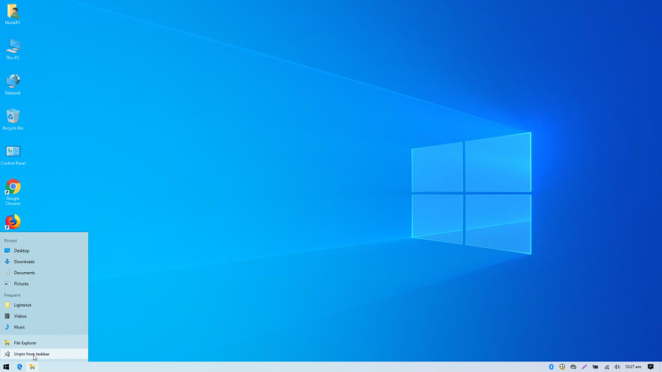Select the Control Panel desktop icon
The width and height of the screenshot is (662, 372).
[13, 154]
